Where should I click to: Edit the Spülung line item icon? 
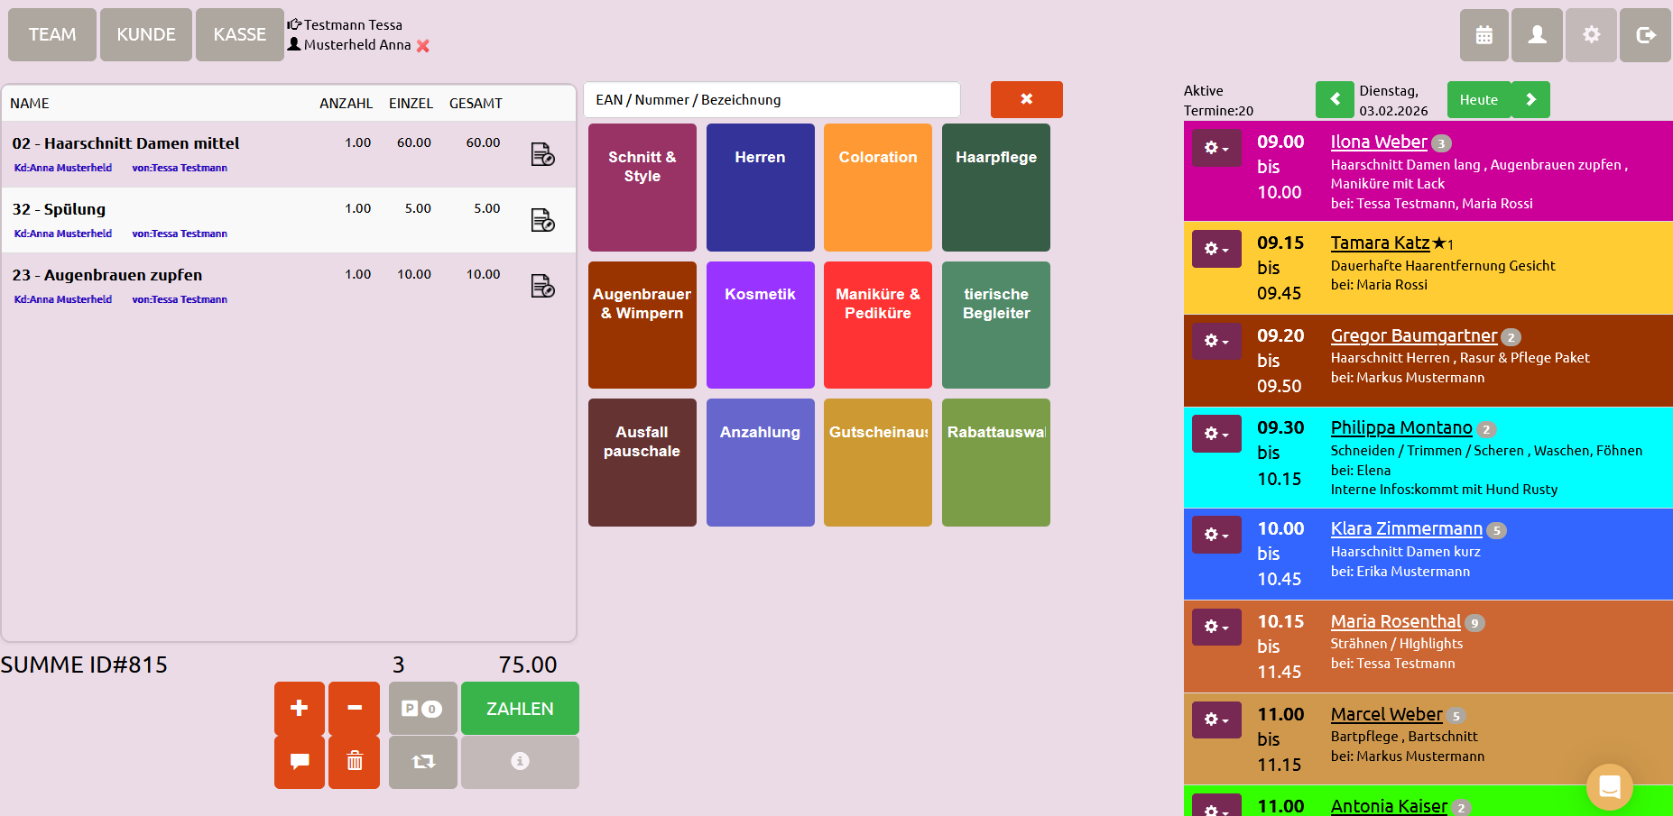(542, 220)
